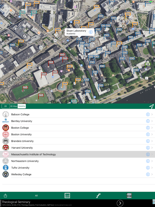Tap the Tufts University blue logo
155x207 pixels.
(x=6, y=168)
